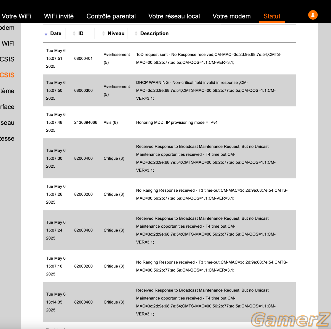Open the Votre modem tab
The image size is (331, 329).
tap(232, 16)
